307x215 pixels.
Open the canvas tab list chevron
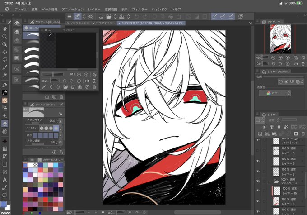point(251,23)
